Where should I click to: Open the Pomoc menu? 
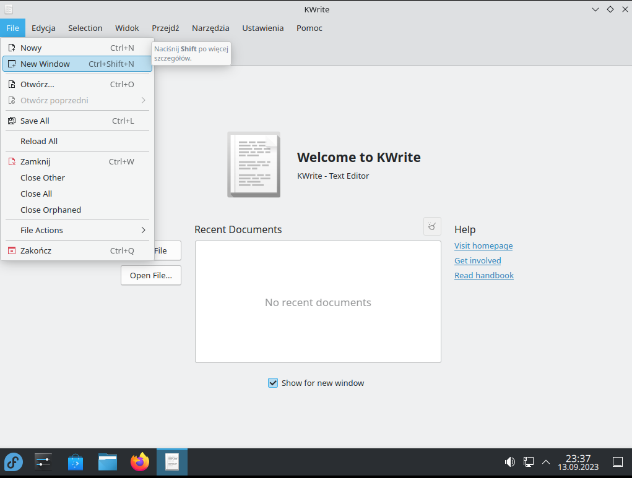[x=309, y=28]
